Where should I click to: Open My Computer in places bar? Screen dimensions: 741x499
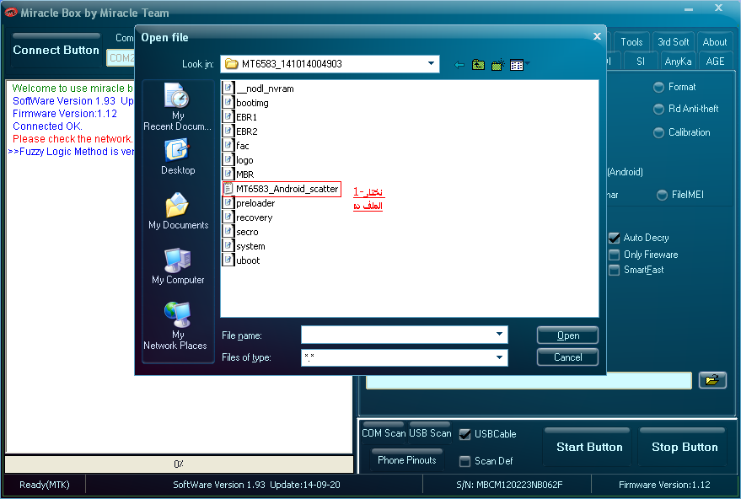178,266
